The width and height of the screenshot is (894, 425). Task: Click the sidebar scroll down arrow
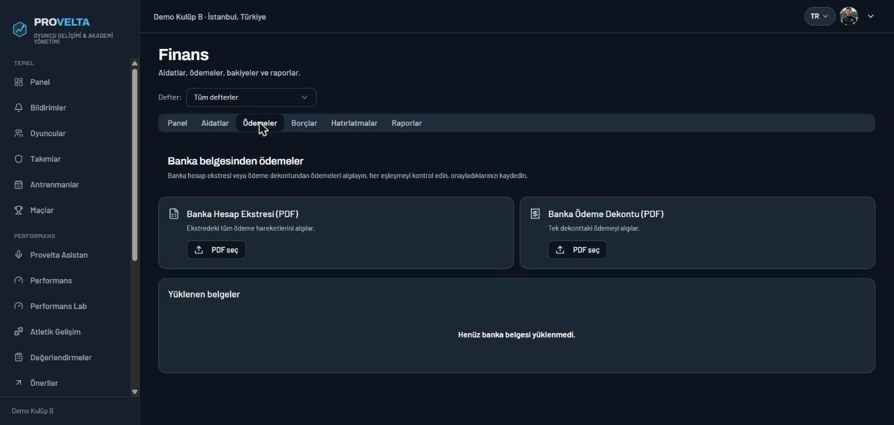tap(135, 392)
